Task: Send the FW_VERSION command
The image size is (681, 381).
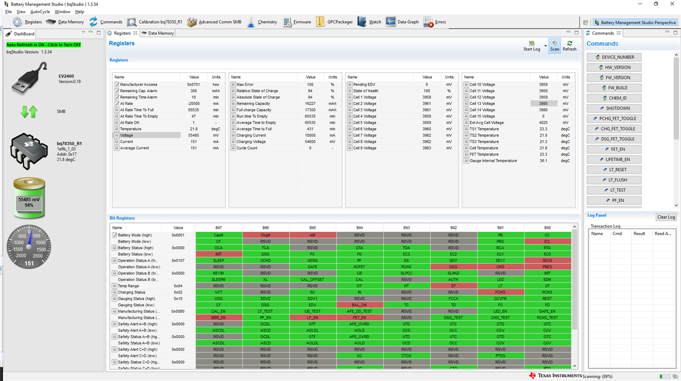Action: coord(615,77)
